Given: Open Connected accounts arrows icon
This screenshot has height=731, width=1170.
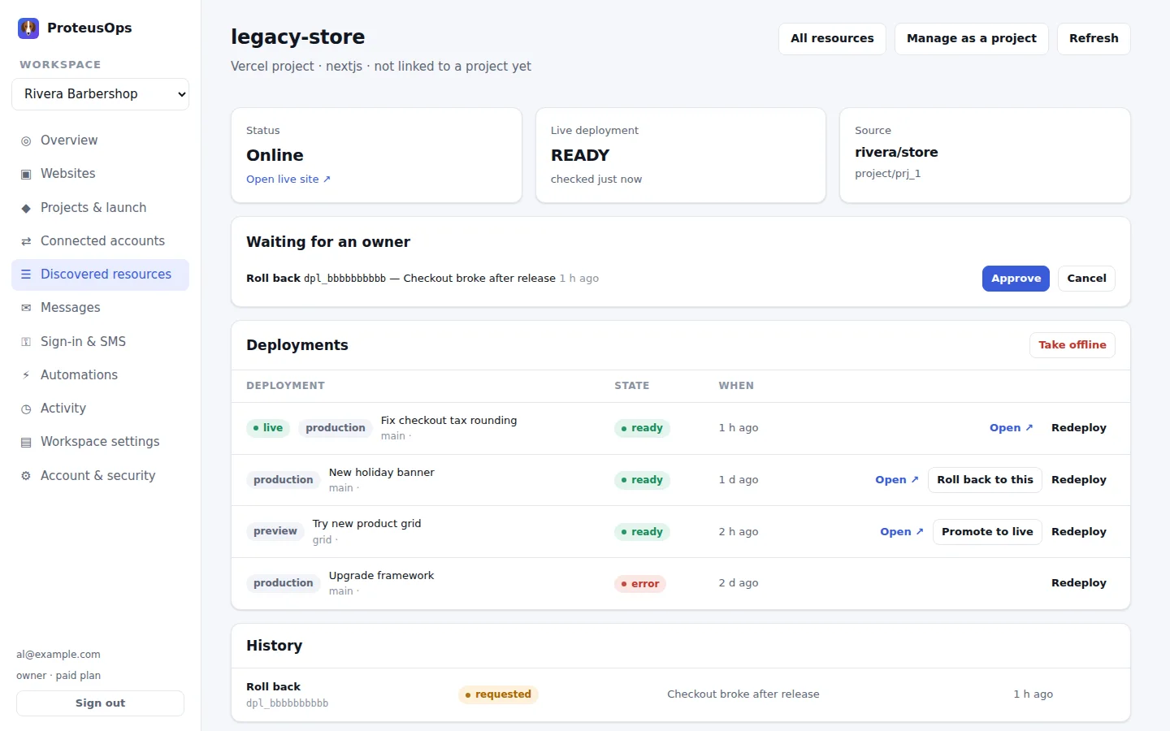Looking at the screenshot, I should pyautogui.click(x=26, y=241).
